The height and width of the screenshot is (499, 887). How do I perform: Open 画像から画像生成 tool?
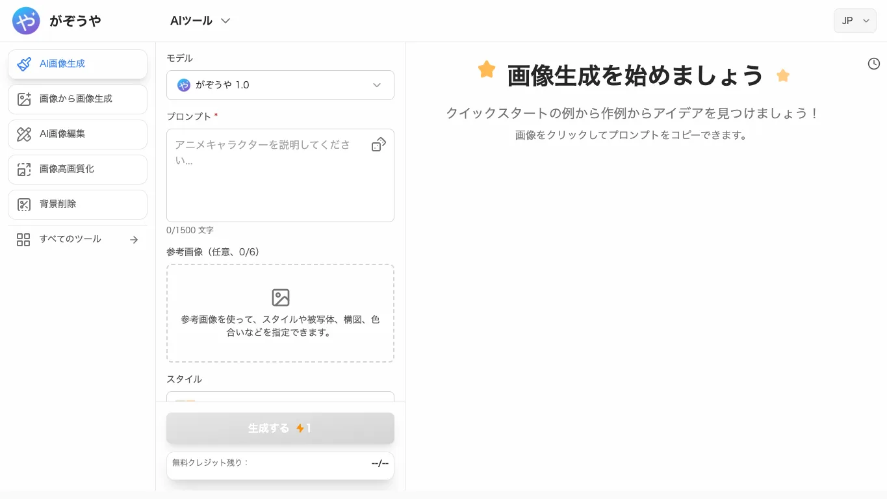tap(77, 99)
